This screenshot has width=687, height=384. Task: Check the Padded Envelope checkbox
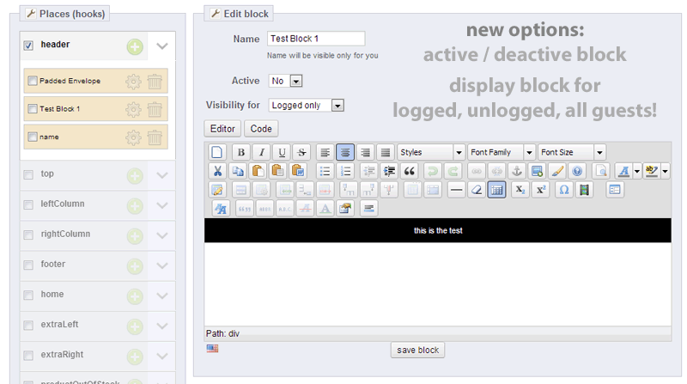[33, 82]
